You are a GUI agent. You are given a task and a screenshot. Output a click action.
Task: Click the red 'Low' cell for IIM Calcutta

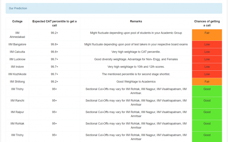pos(207,52)
